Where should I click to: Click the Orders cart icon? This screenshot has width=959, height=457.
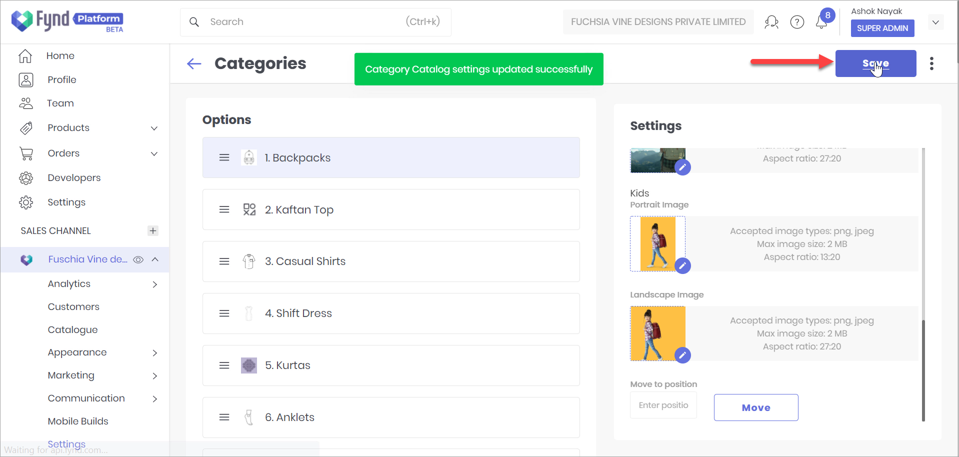(x=26, y=153)
